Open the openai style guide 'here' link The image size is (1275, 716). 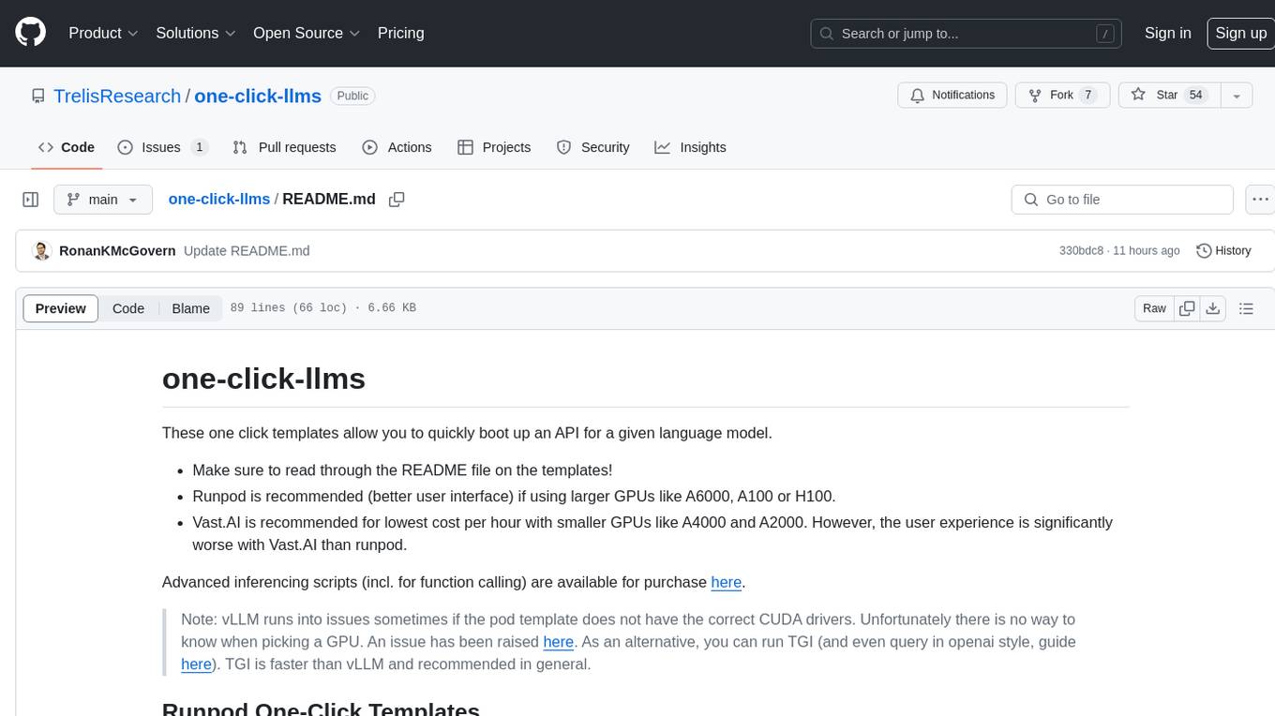(196, 664)
